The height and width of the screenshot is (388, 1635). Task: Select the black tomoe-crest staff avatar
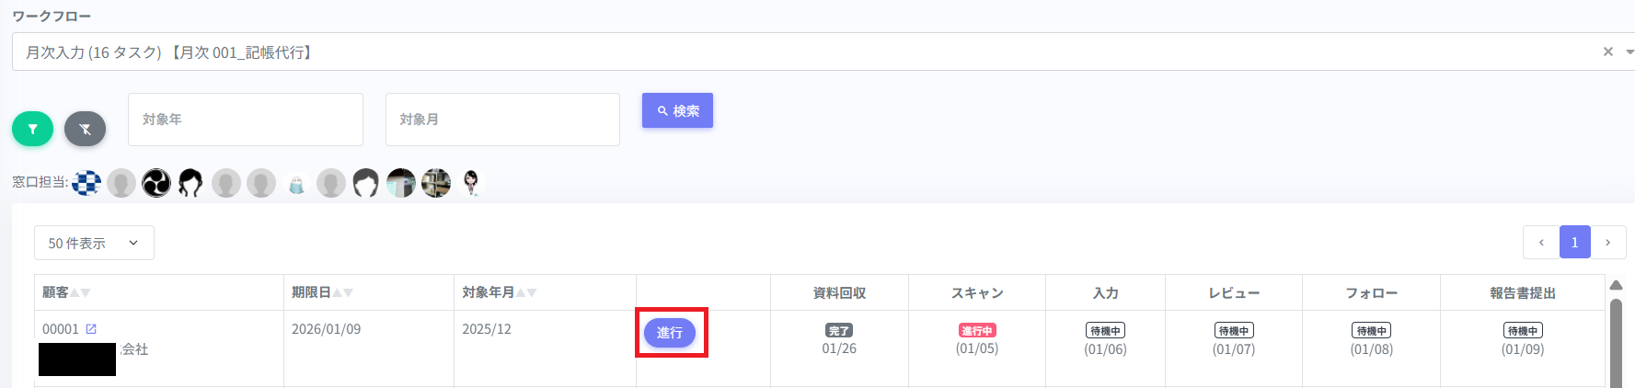156,183
